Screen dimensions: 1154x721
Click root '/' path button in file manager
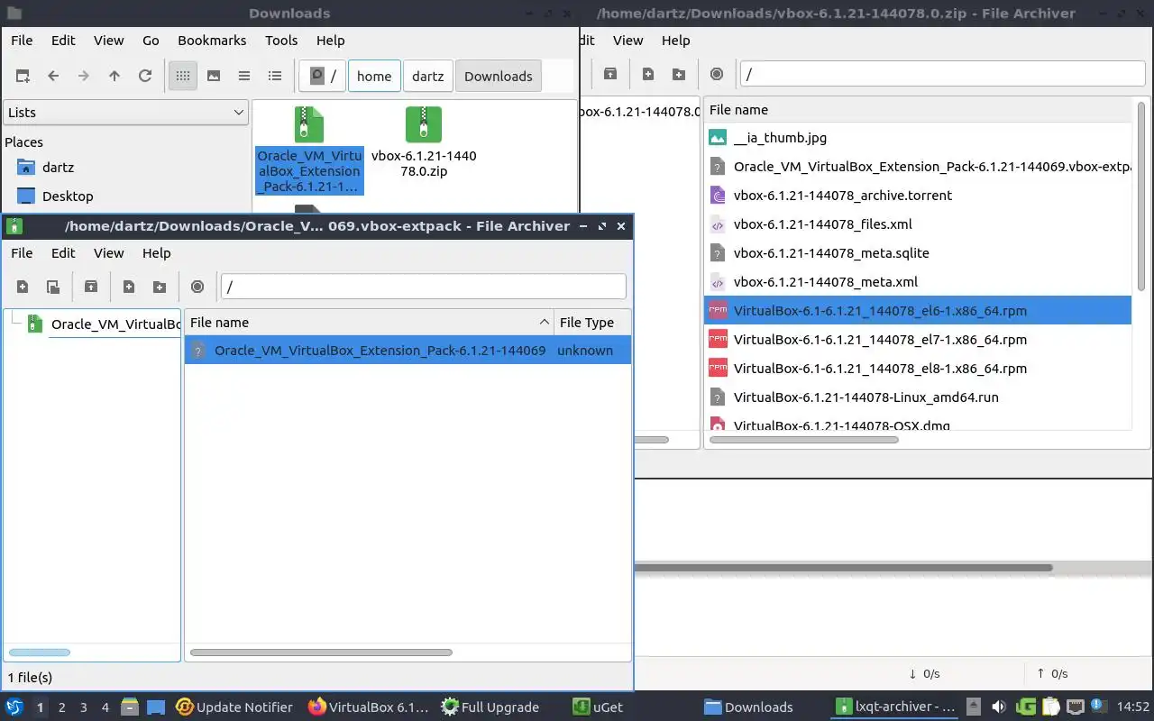pos(322,77)
